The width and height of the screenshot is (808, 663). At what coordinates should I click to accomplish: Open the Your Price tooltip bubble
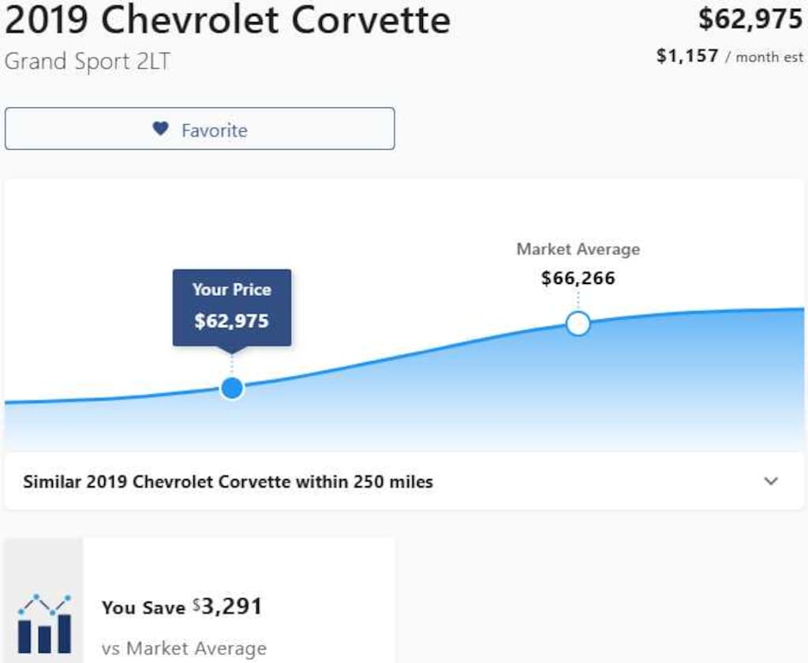(232, 308)
